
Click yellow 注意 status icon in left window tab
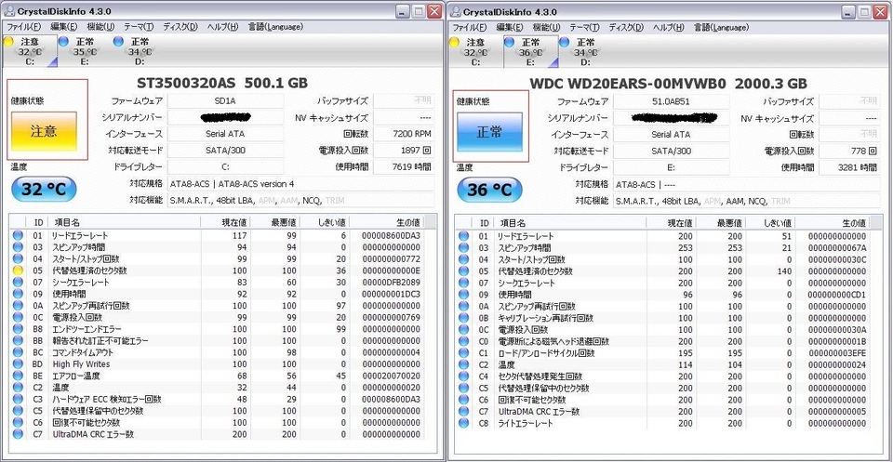click(8, 42)
